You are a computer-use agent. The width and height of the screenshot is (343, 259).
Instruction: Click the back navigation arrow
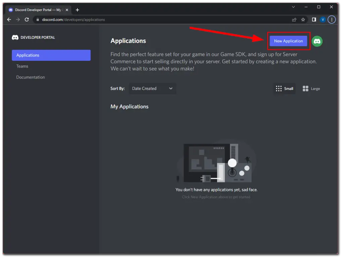click(9, 19)
